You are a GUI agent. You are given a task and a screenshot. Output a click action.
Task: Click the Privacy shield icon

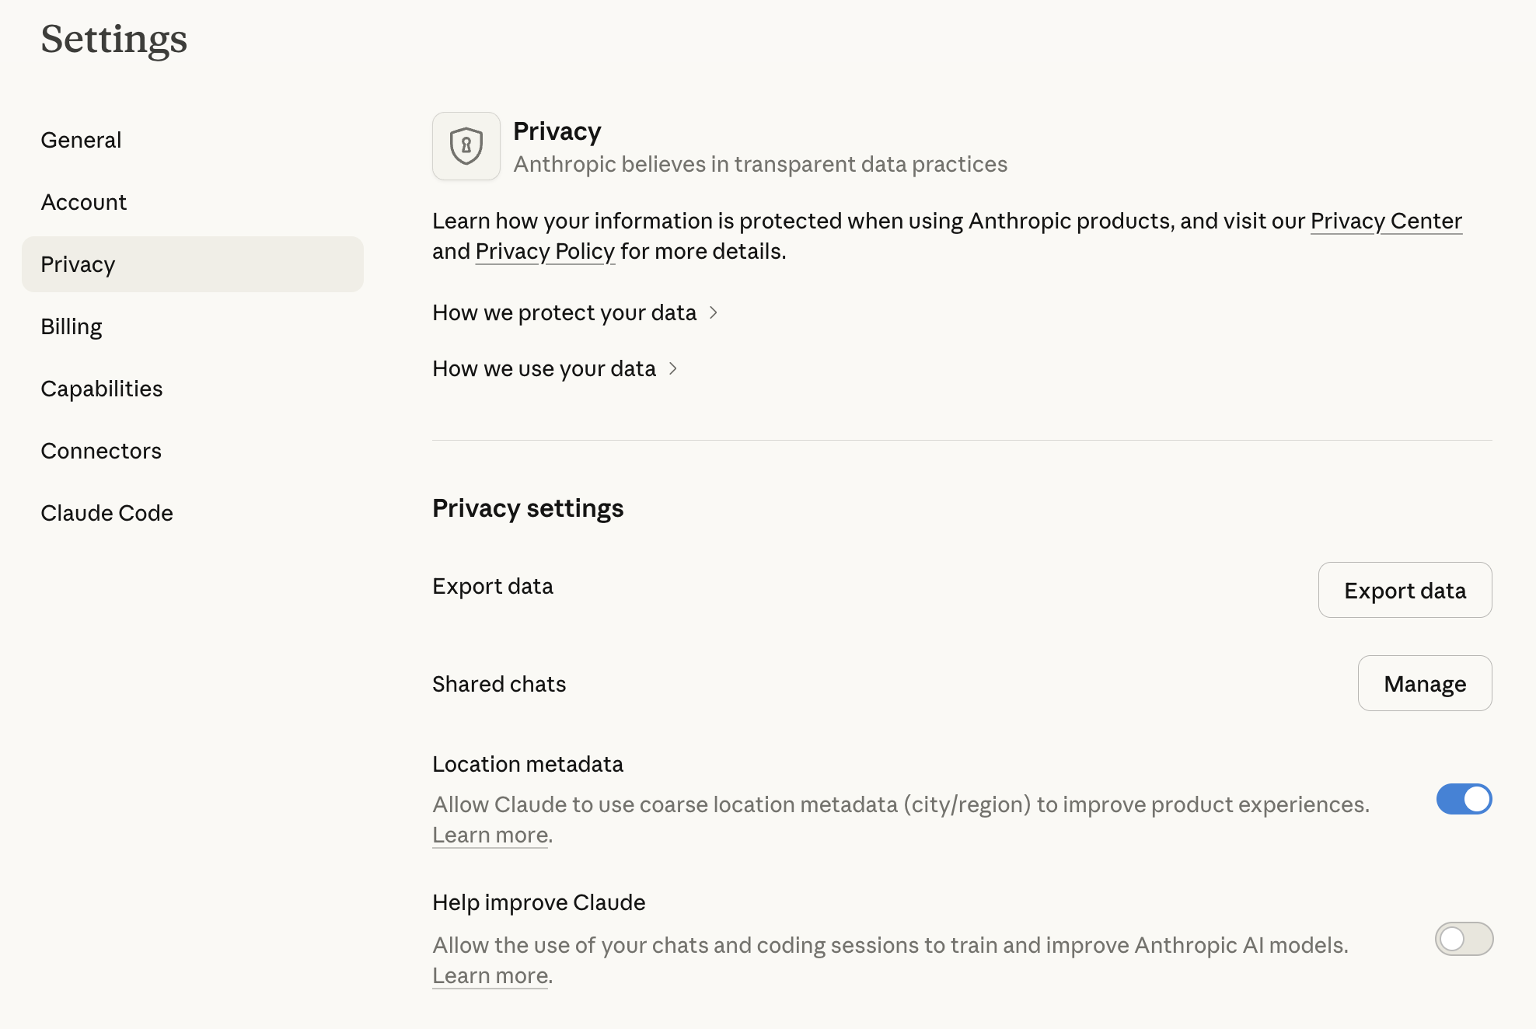[466, 146]
